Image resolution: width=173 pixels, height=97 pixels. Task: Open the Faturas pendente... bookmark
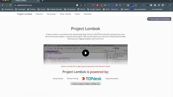pyautogui.click(x=139, y=9)
